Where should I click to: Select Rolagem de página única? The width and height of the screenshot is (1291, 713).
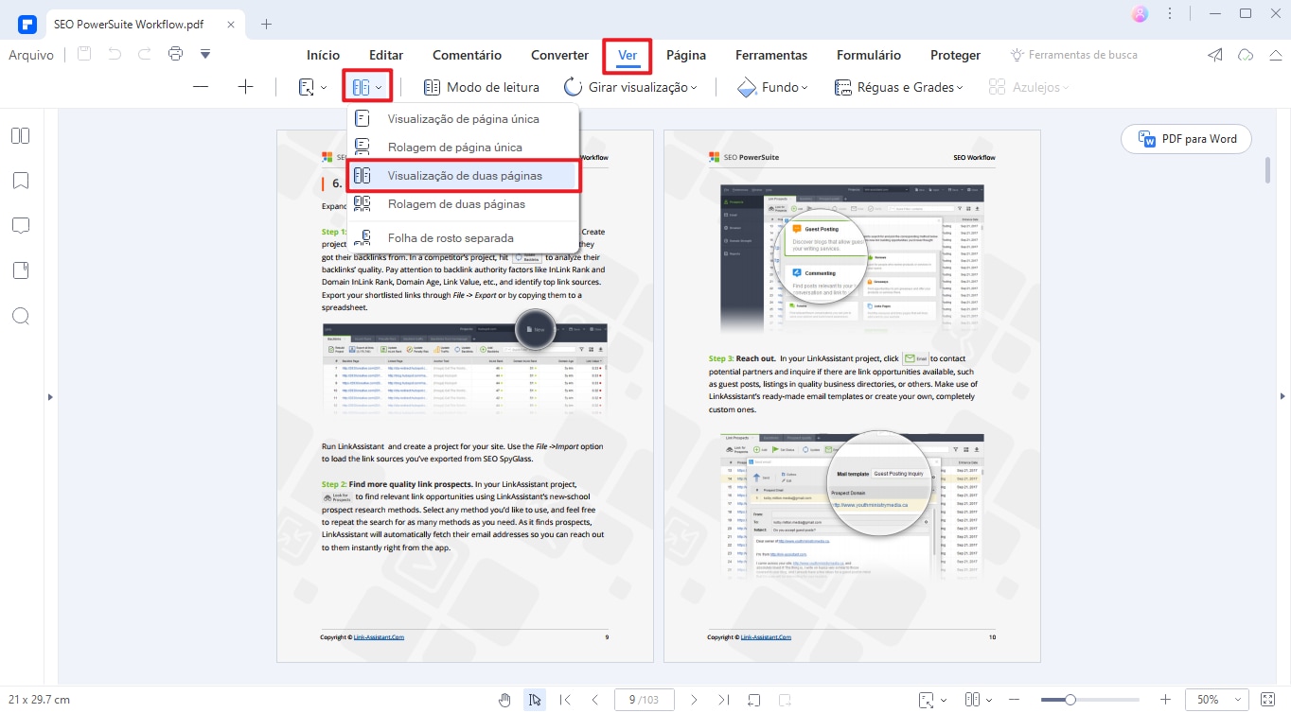[463, 148]
